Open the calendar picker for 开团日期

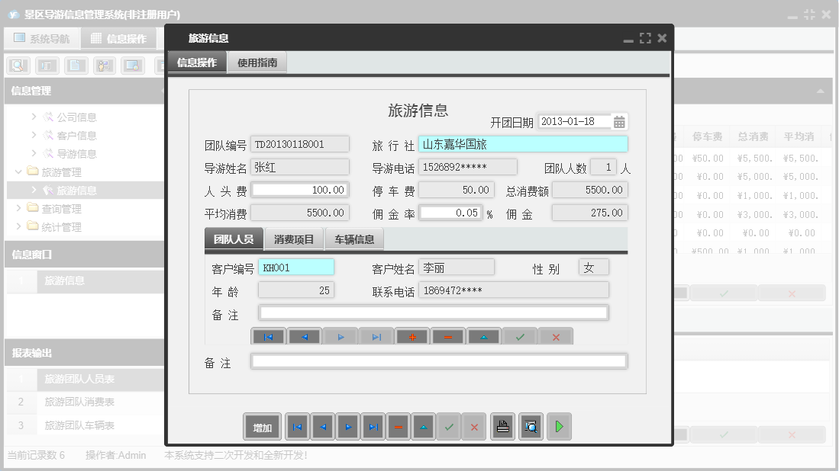[619, 122]
